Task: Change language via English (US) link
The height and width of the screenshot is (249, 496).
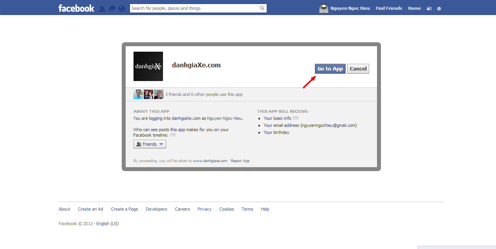Action: pyautogui.click(x=107, y=224)
